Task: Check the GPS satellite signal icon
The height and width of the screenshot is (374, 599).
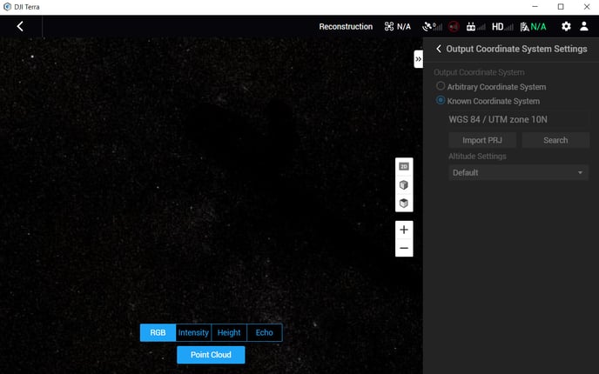Action: pos(432,26)
